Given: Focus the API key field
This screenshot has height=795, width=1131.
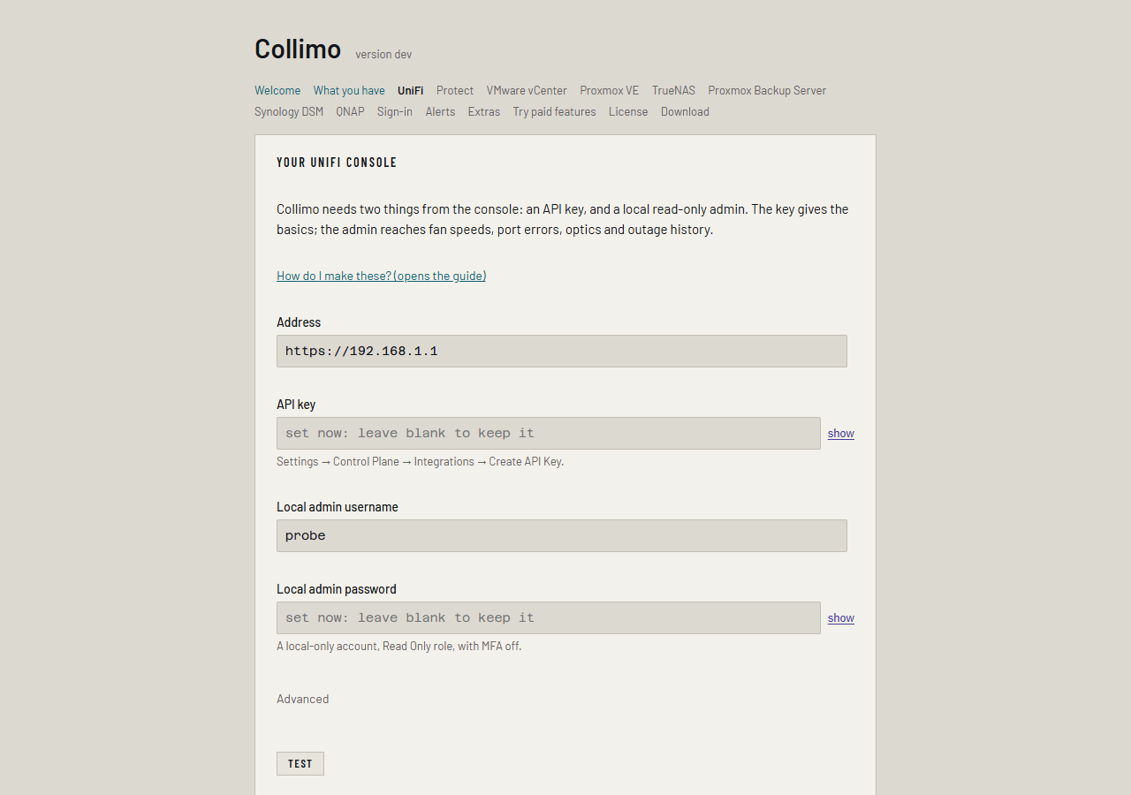Looking at the screenshot, I should click(x=549, y=433).
